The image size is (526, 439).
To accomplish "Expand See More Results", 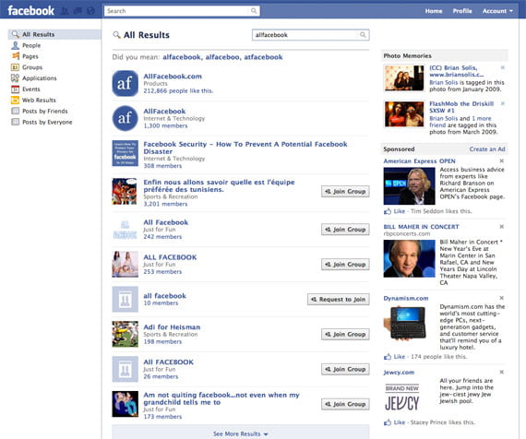I will [x=241, y=433].
